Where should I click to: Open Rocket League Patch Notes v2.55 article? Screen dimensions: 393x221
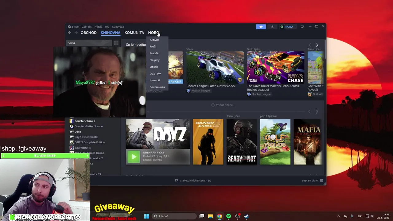pos(211,86)
